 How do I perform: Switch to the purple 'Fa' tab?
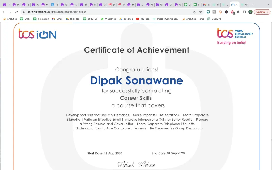(x=26, y=5)
